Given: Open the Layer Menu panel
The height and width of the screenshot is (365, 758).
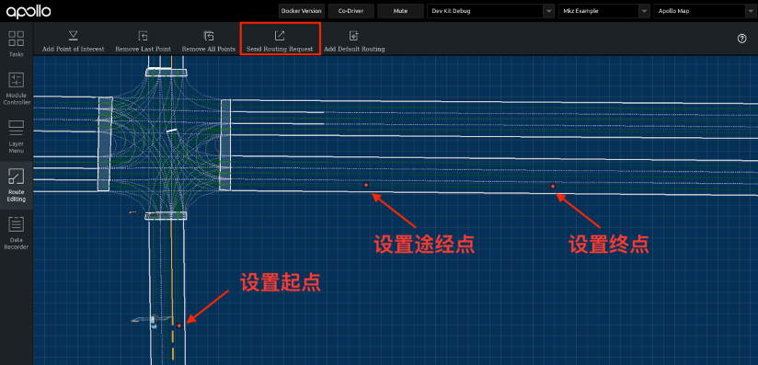Looking at the screenshot, I should click(16, 137).
